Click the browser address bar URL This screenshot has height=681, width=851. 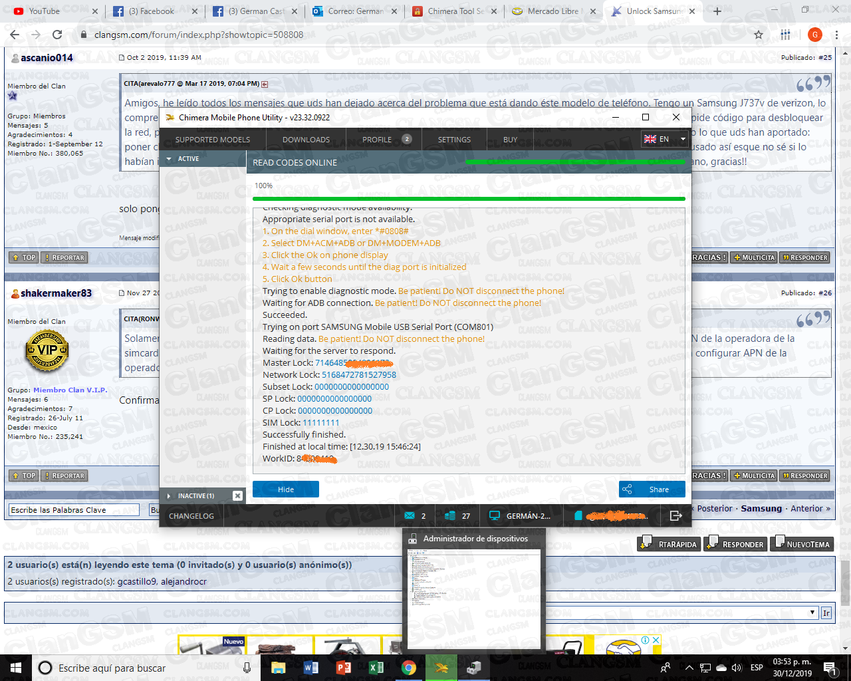[199, 35]
